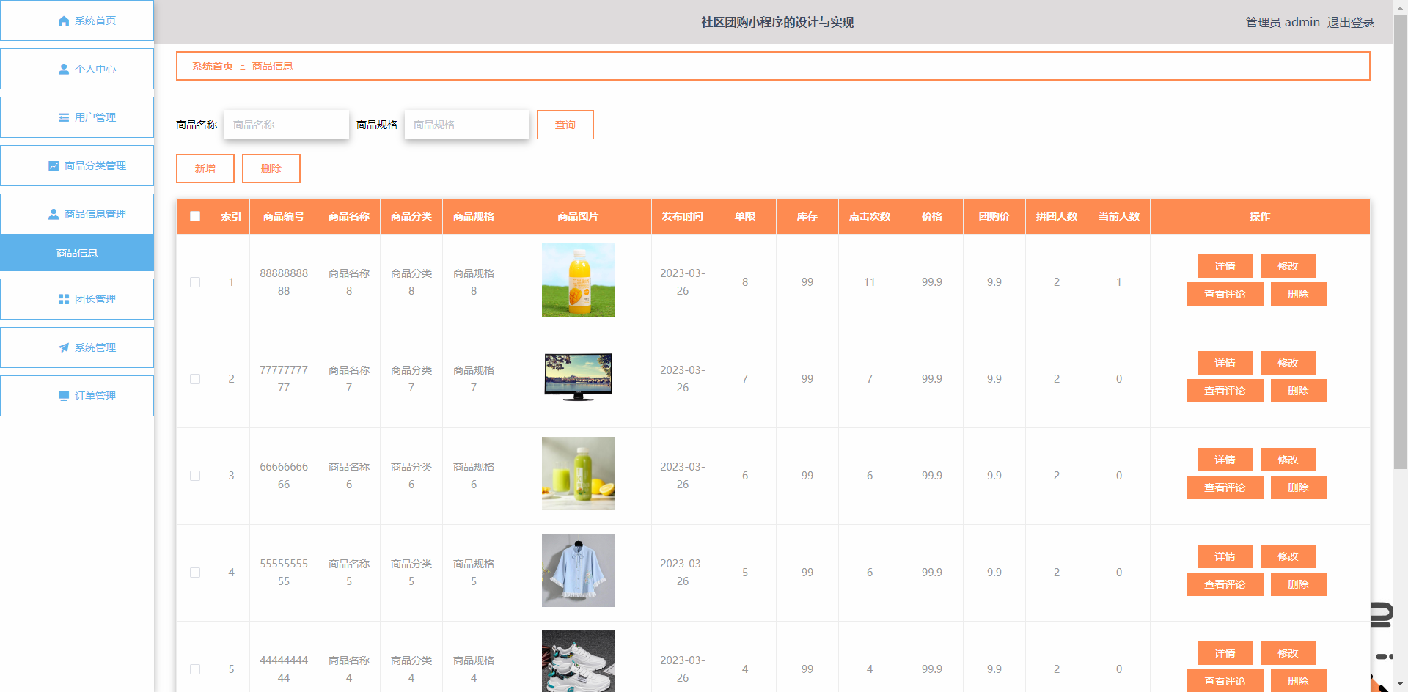
Task: Click the paper plane icon beside 系统管理
Action: pos(64,347)
